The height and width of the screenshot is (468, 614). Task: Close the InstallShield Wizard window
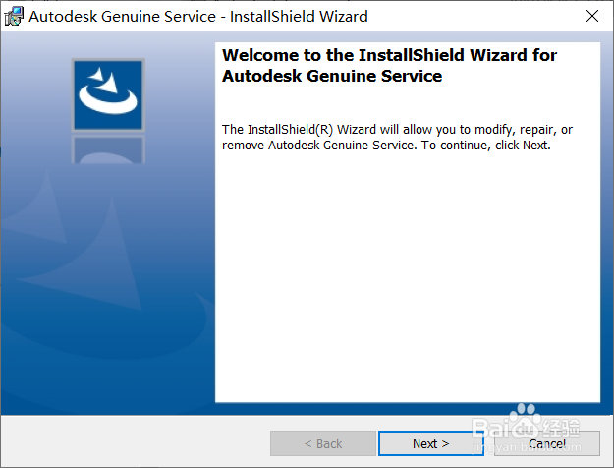point(591,16)
